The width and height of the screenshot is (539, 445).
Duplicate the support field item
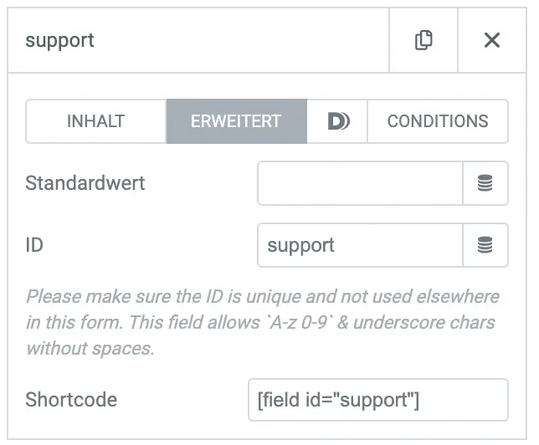[x=423, y=40]
